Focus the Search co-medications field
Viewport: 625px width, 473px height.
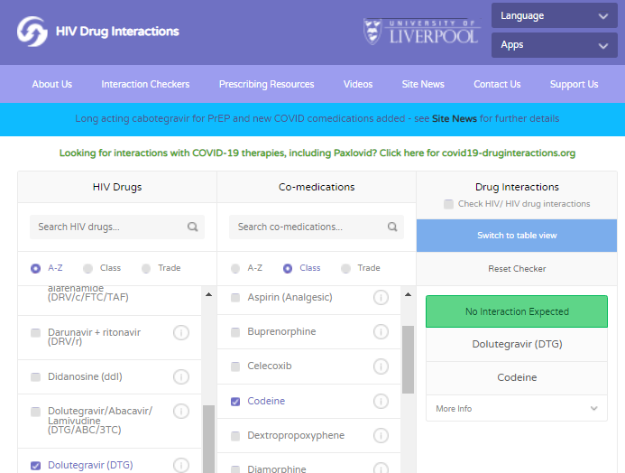click(x=317, y=227)
